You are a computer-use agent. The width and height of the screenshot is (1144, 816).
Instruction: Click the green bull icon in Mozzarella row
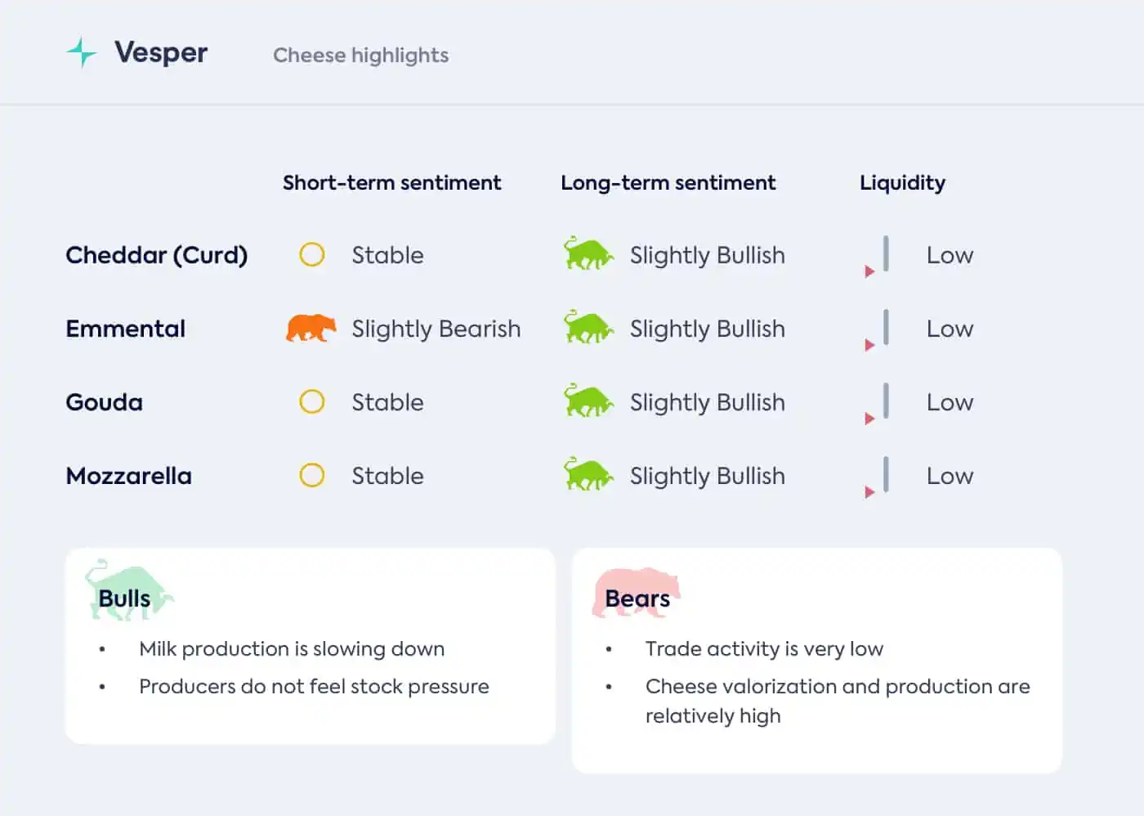(588, 474)
